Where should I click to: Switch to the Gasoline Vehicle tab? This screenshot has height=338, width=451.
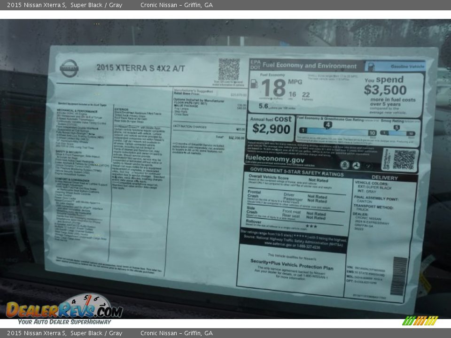click(407, 66)
